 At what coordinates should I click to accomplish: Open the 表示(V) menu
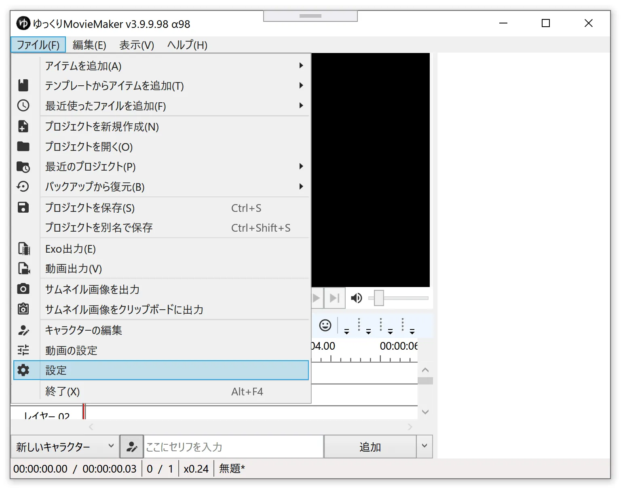pos(137,45)
